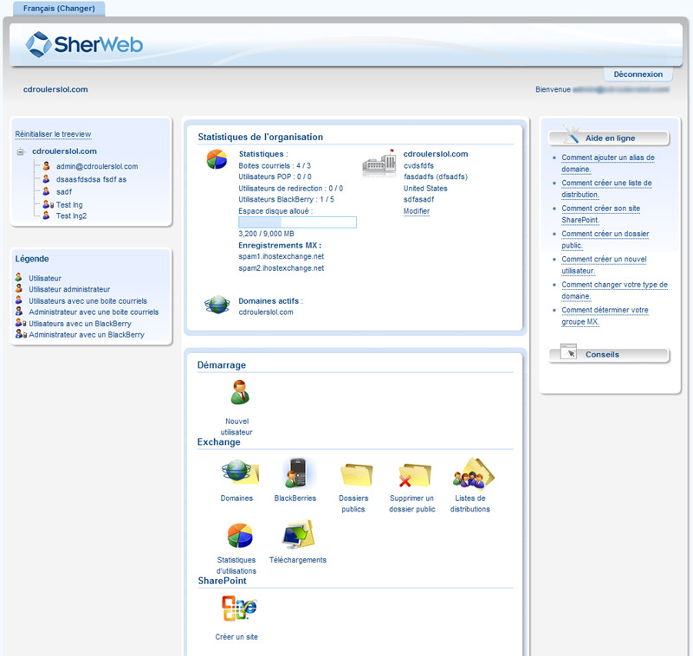
Task: Open Statistiques d'utilisations
Action: 236,537
